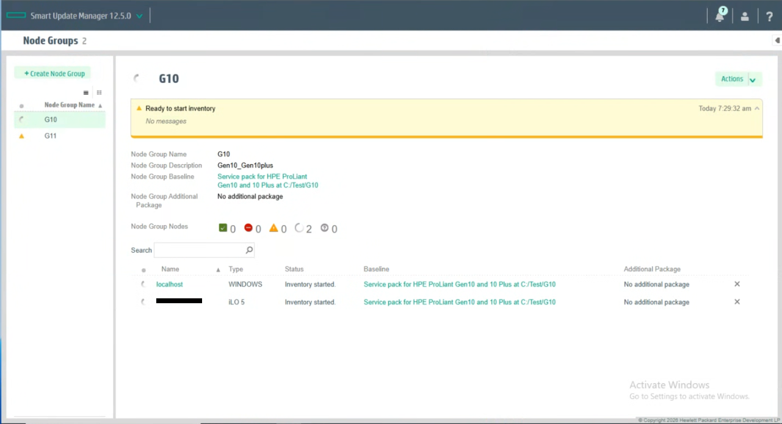Select the G11 node group
Screen dimensions: 782x424
[x=60, y=136]
